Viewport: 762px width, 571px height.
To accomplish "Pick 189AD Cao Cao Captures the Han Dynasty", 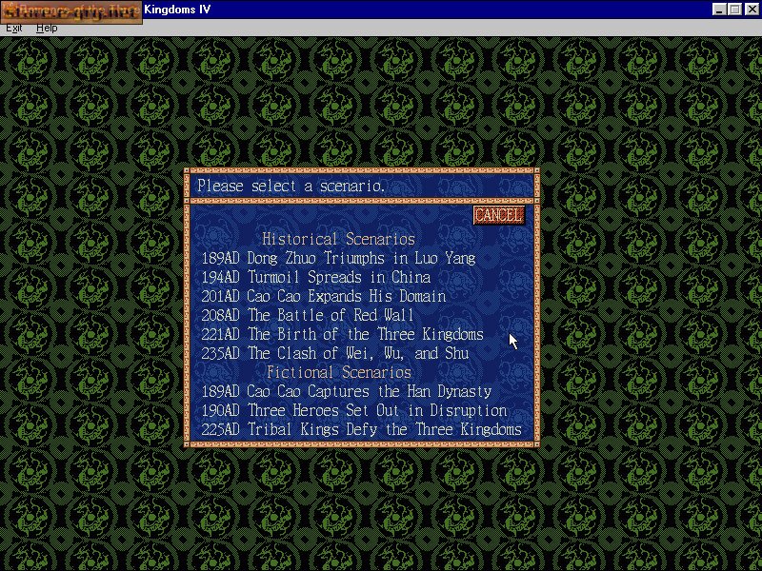I will click(347, 391).
